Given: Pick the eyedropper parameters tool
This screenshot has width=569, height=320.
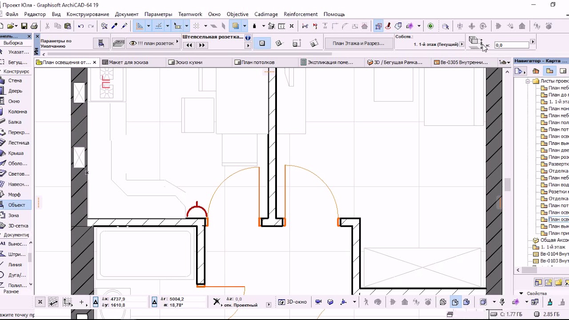Looking at the screenshot, I should (114, 26).
